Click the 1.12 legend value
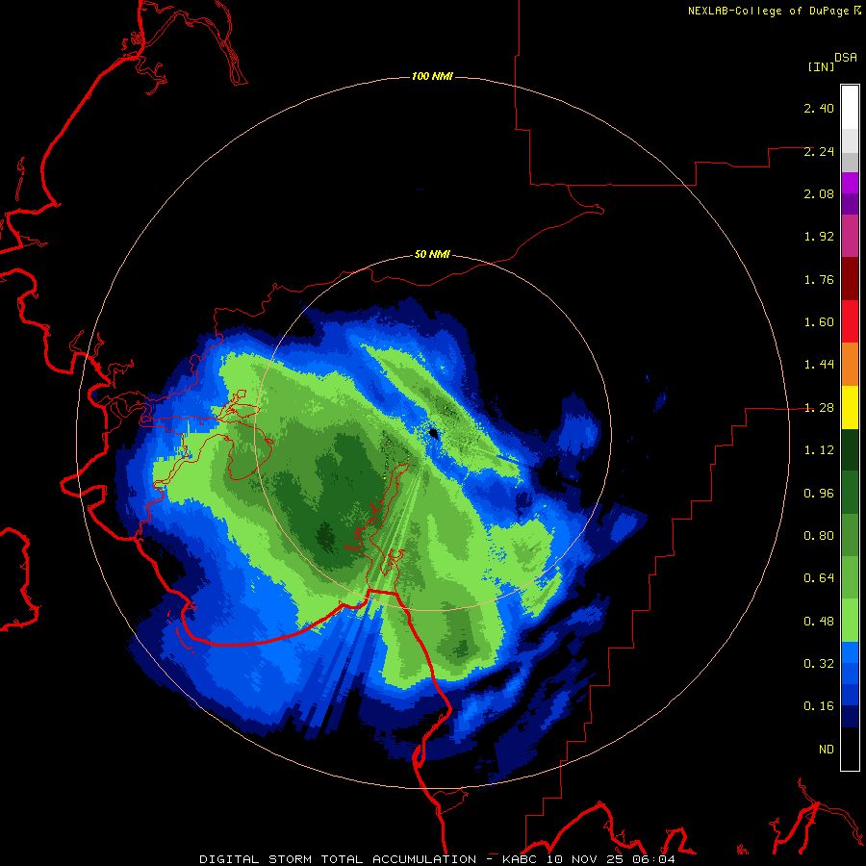866x866 pixels. tap(819, 450)
